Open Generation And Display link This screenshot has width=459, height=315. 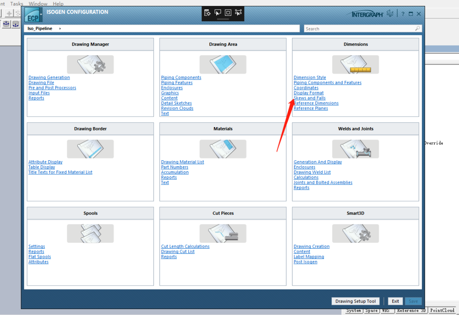(x=317, y=162)
